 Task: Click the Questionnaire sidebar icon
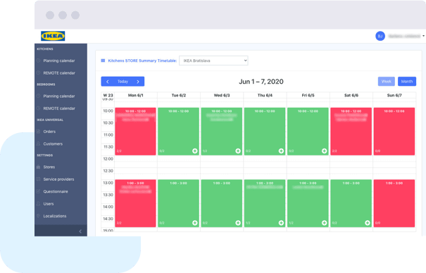click(38, 191)
